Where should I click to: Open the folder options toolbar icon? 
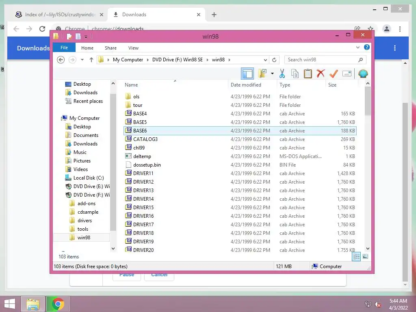click(262, 74)
